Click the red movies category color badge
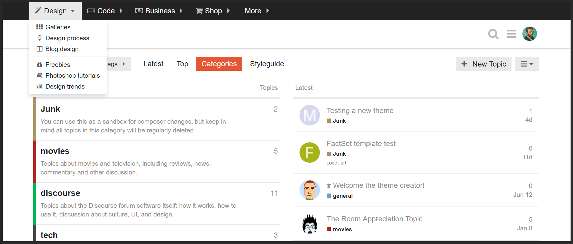 click(329, 229)
